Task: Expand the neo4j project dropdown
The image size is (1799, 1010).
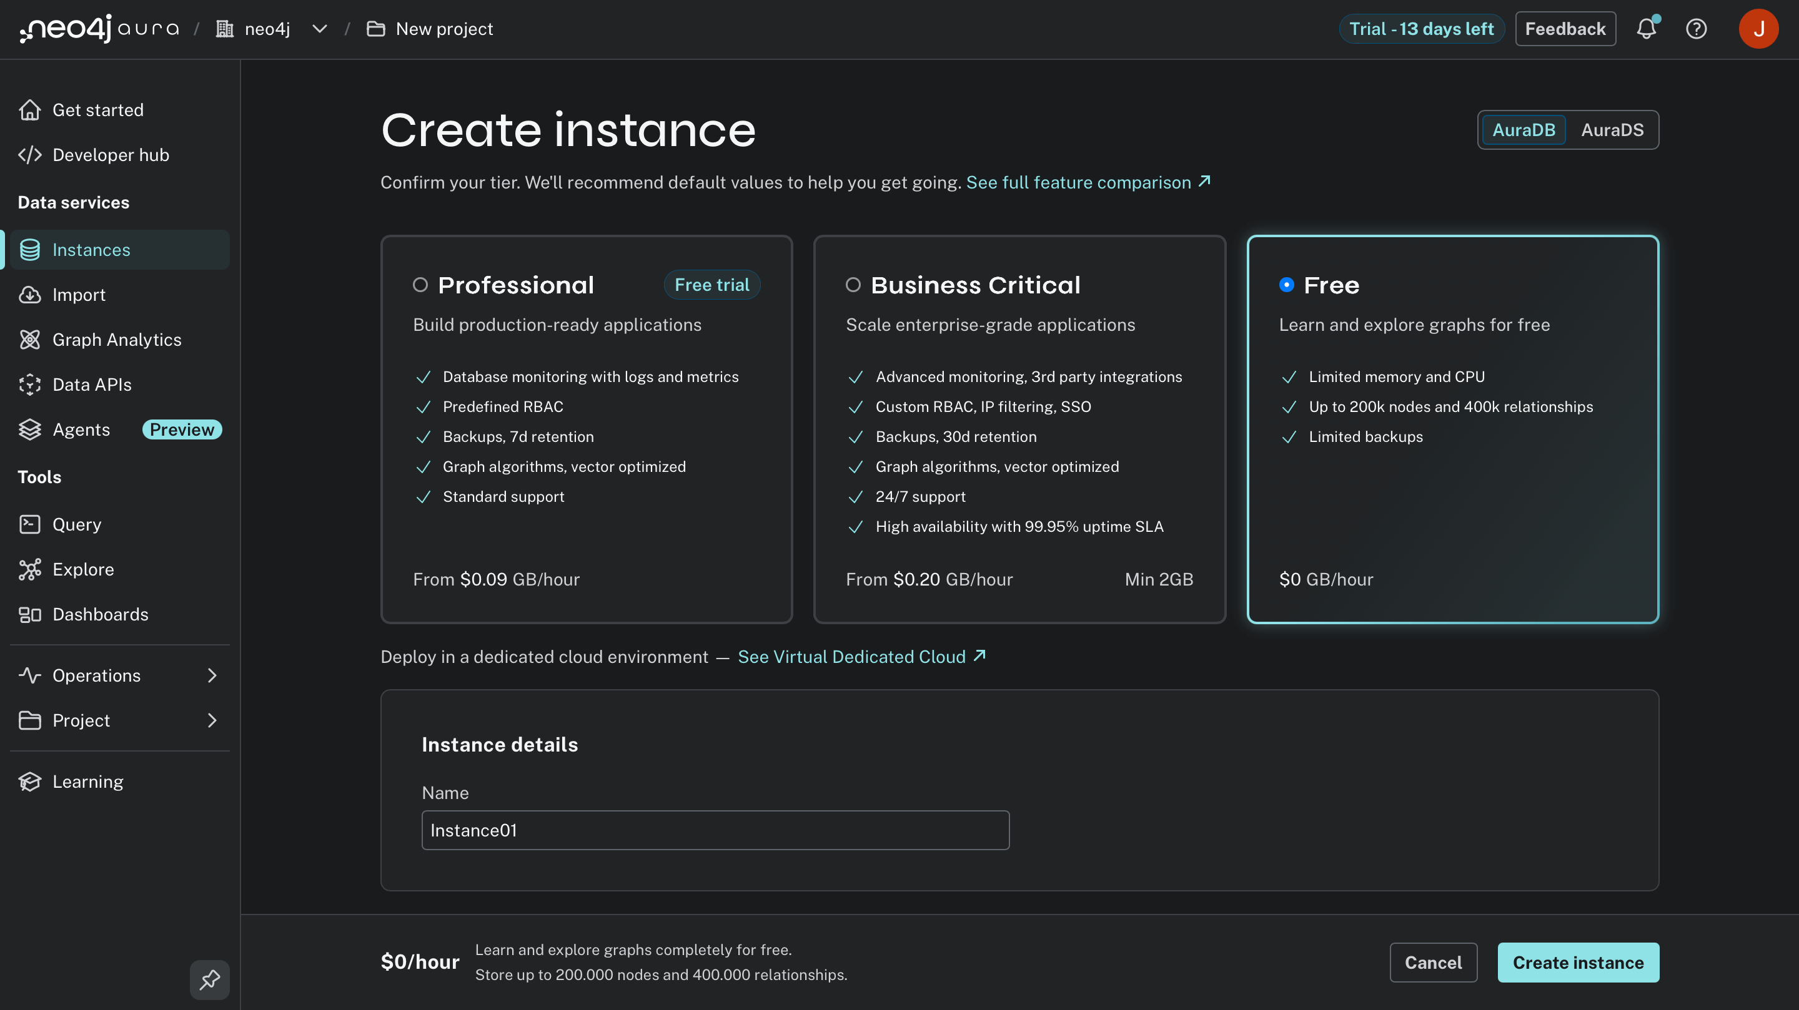Action: (319, 29)
